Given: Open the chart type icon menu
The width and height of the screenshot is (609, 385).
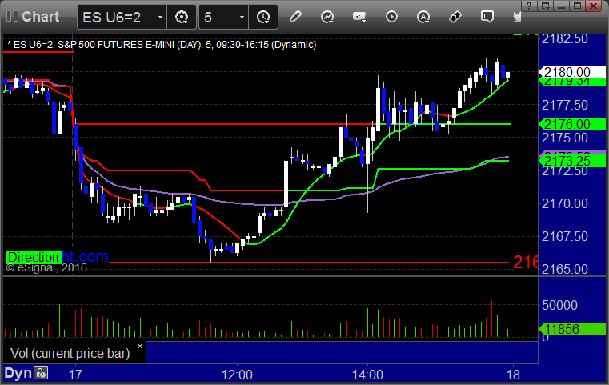Looking at the screenshot, I should [327, 17].
